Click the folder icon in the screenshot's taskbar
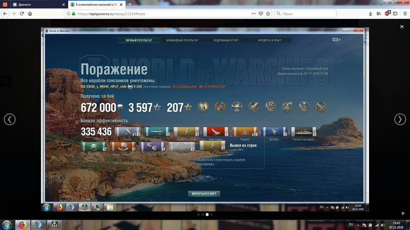This screenshot has height=230, width=410. point(110,208)
